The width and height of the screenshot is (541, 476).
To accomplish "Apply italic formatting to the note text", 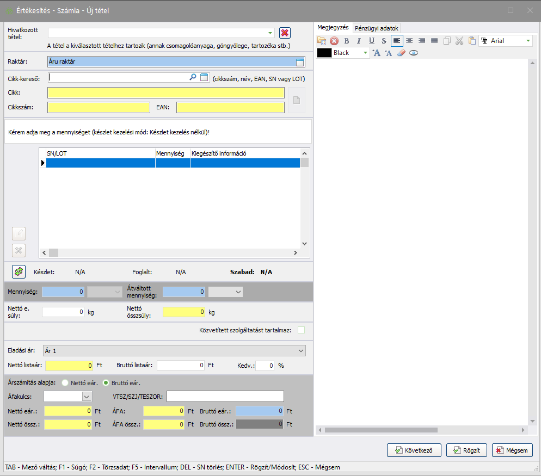I will click(359, 41).
